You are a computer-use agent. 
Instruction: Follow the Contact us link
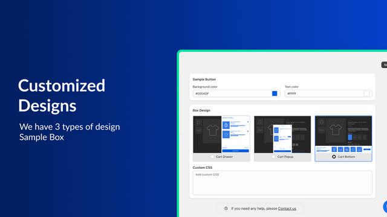click(287, 209)
